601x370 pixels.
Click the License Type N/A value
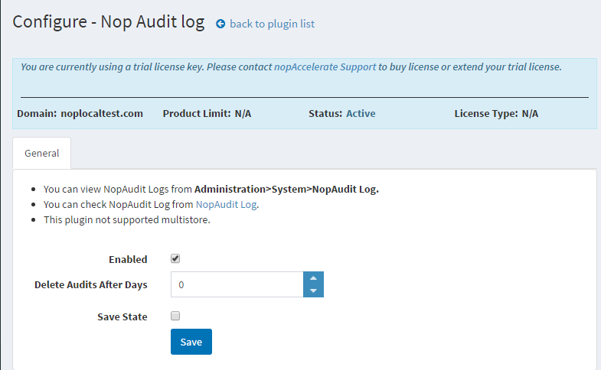tap(530, 113)
